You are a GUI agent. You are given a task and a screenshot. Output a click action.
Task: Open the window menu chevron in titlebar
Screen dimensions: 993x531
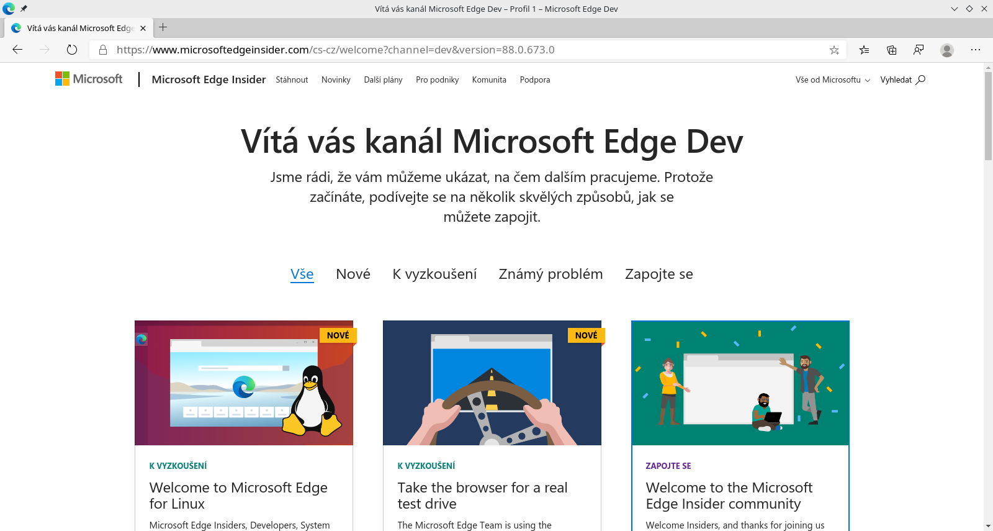[x=955, y=9]
